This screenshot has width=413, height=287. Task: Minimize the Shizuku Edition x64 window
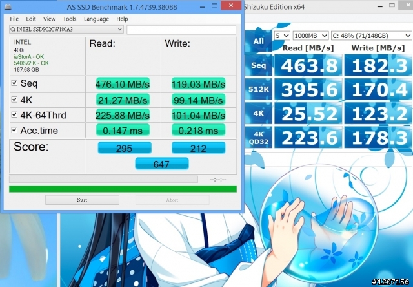click(x=380, y=6)
